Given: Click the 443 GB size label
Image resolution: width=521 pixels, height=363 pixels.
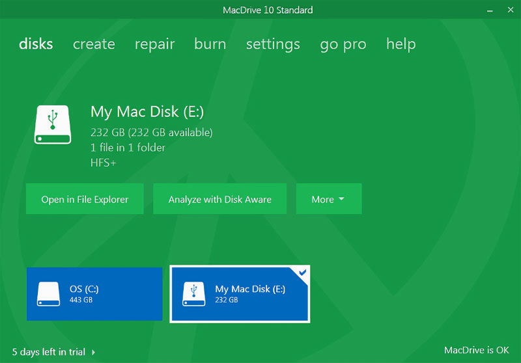Looking at the screenshot, I should point(81,300).
